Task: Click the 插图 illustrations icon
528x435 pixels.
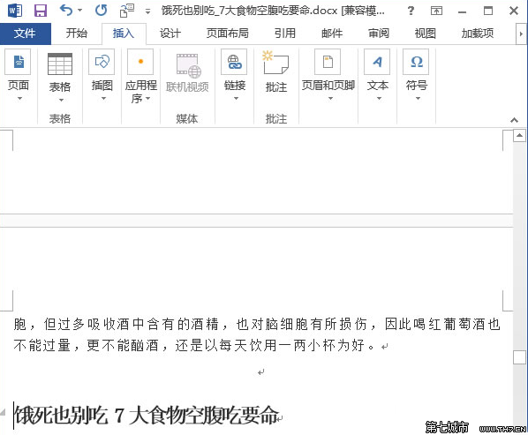Action: 102,62
